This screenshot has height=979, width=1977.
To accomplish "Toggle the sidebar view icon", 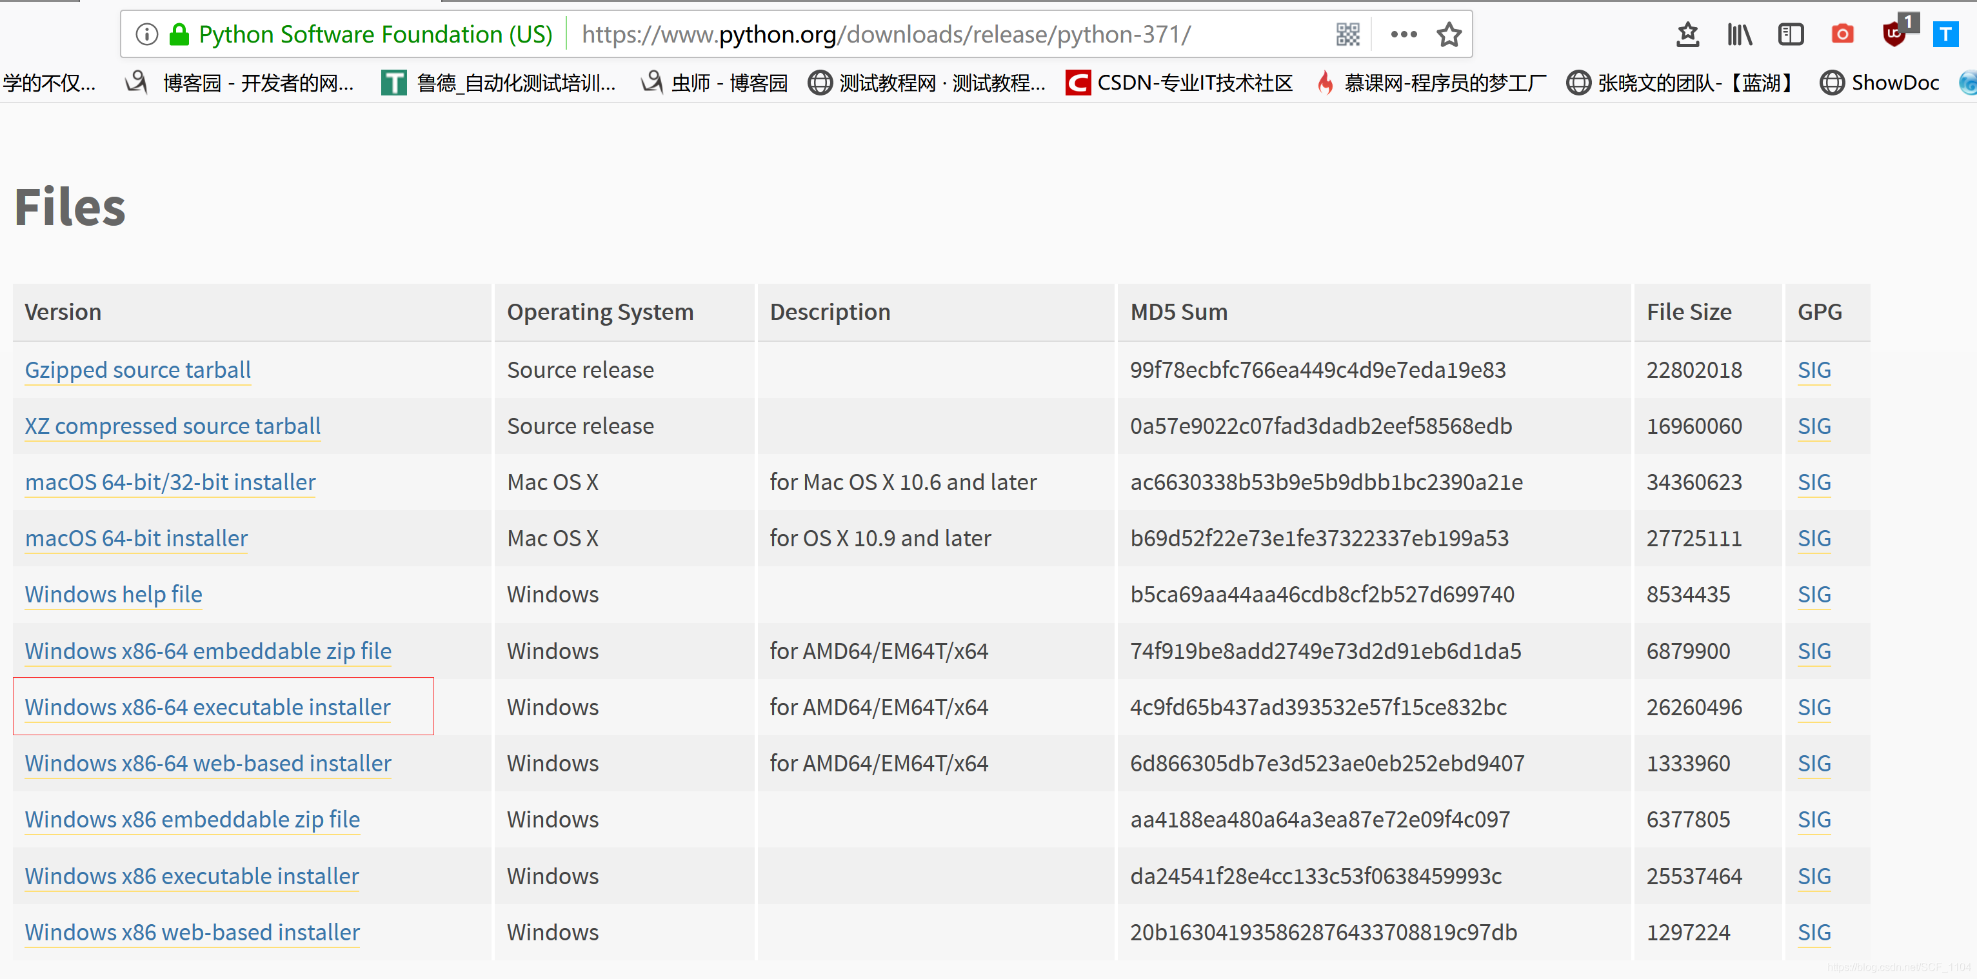I will point(1790,35).
